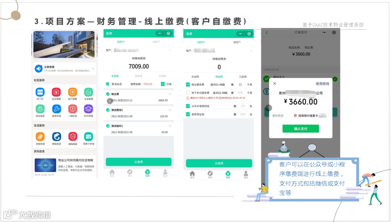Tap 资讯 compass icon on prepay screen
The height and width of the screenshot is (222, 391).
(210, 173)
